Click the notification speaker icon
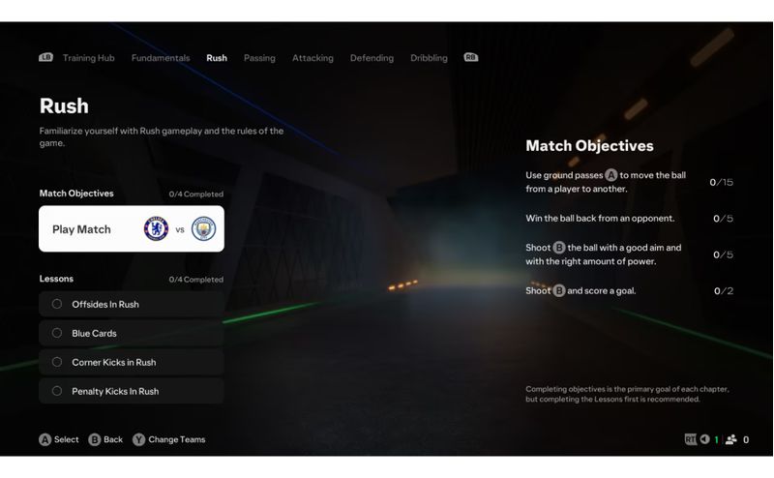This screenshot has width=774, height=478. [x=704, y=439]
